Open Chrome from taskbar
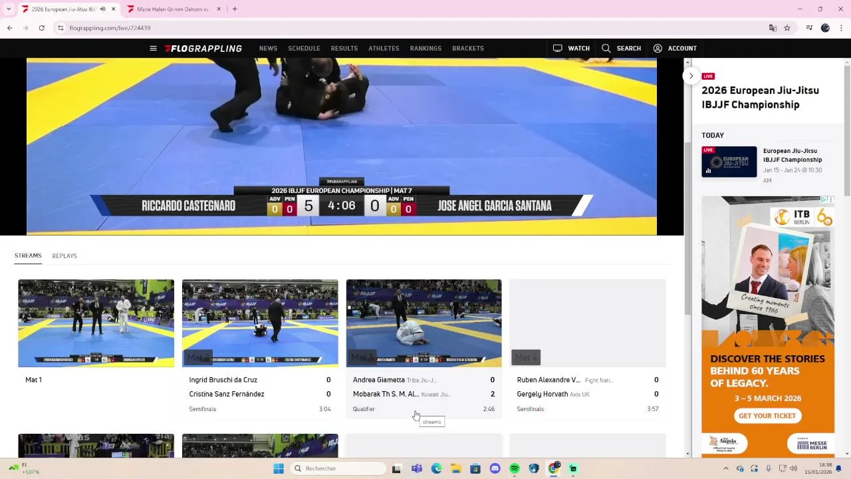The width and height of the screenshot is (851, 479). click(x=553, y=468)
